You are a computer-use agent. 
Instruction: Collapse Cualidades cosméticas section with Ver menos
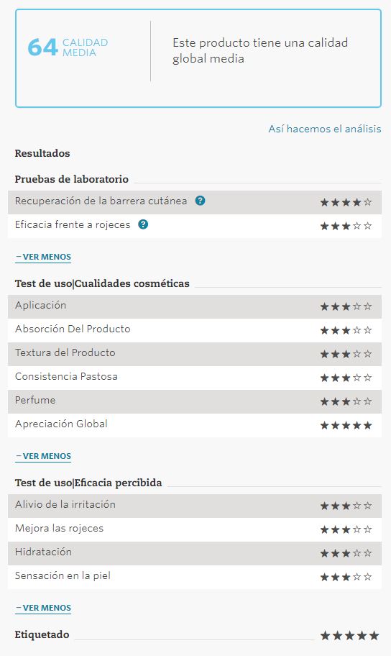click(43, 456)
